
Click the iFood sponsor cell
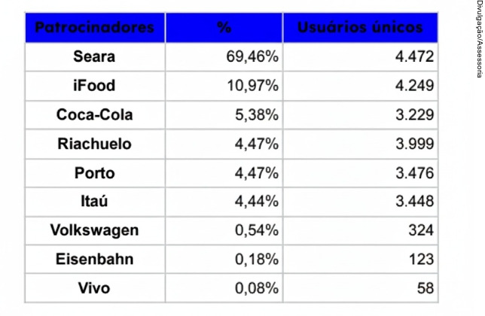(94, 86)
